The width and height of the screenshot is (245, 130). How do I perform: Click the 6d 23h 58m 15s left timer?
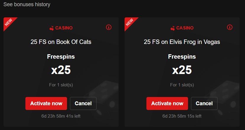point(182,116)
